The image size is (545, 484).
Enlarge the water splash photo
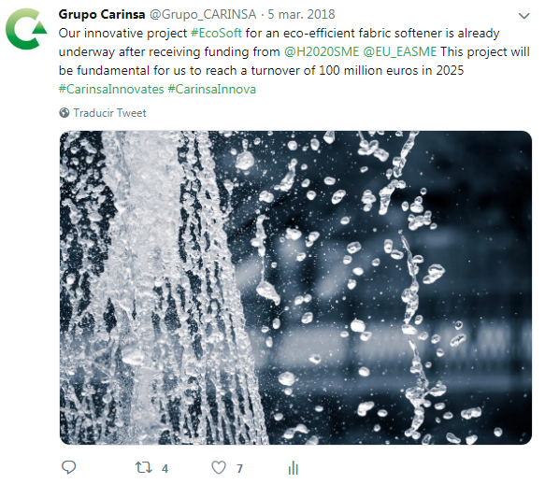pyautogui.click(x=295, y=288)
